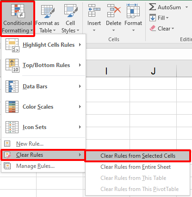Open Top/Bottom Rules submenu
The height and width of the screenshot is (197, 192).
[43, 65]
